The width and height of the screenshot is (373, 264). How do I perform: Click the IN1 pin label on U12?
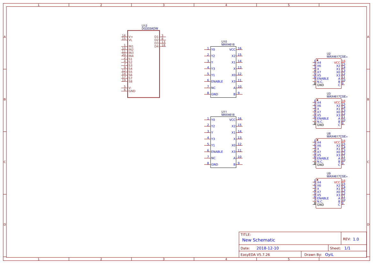tap(131, 46)
